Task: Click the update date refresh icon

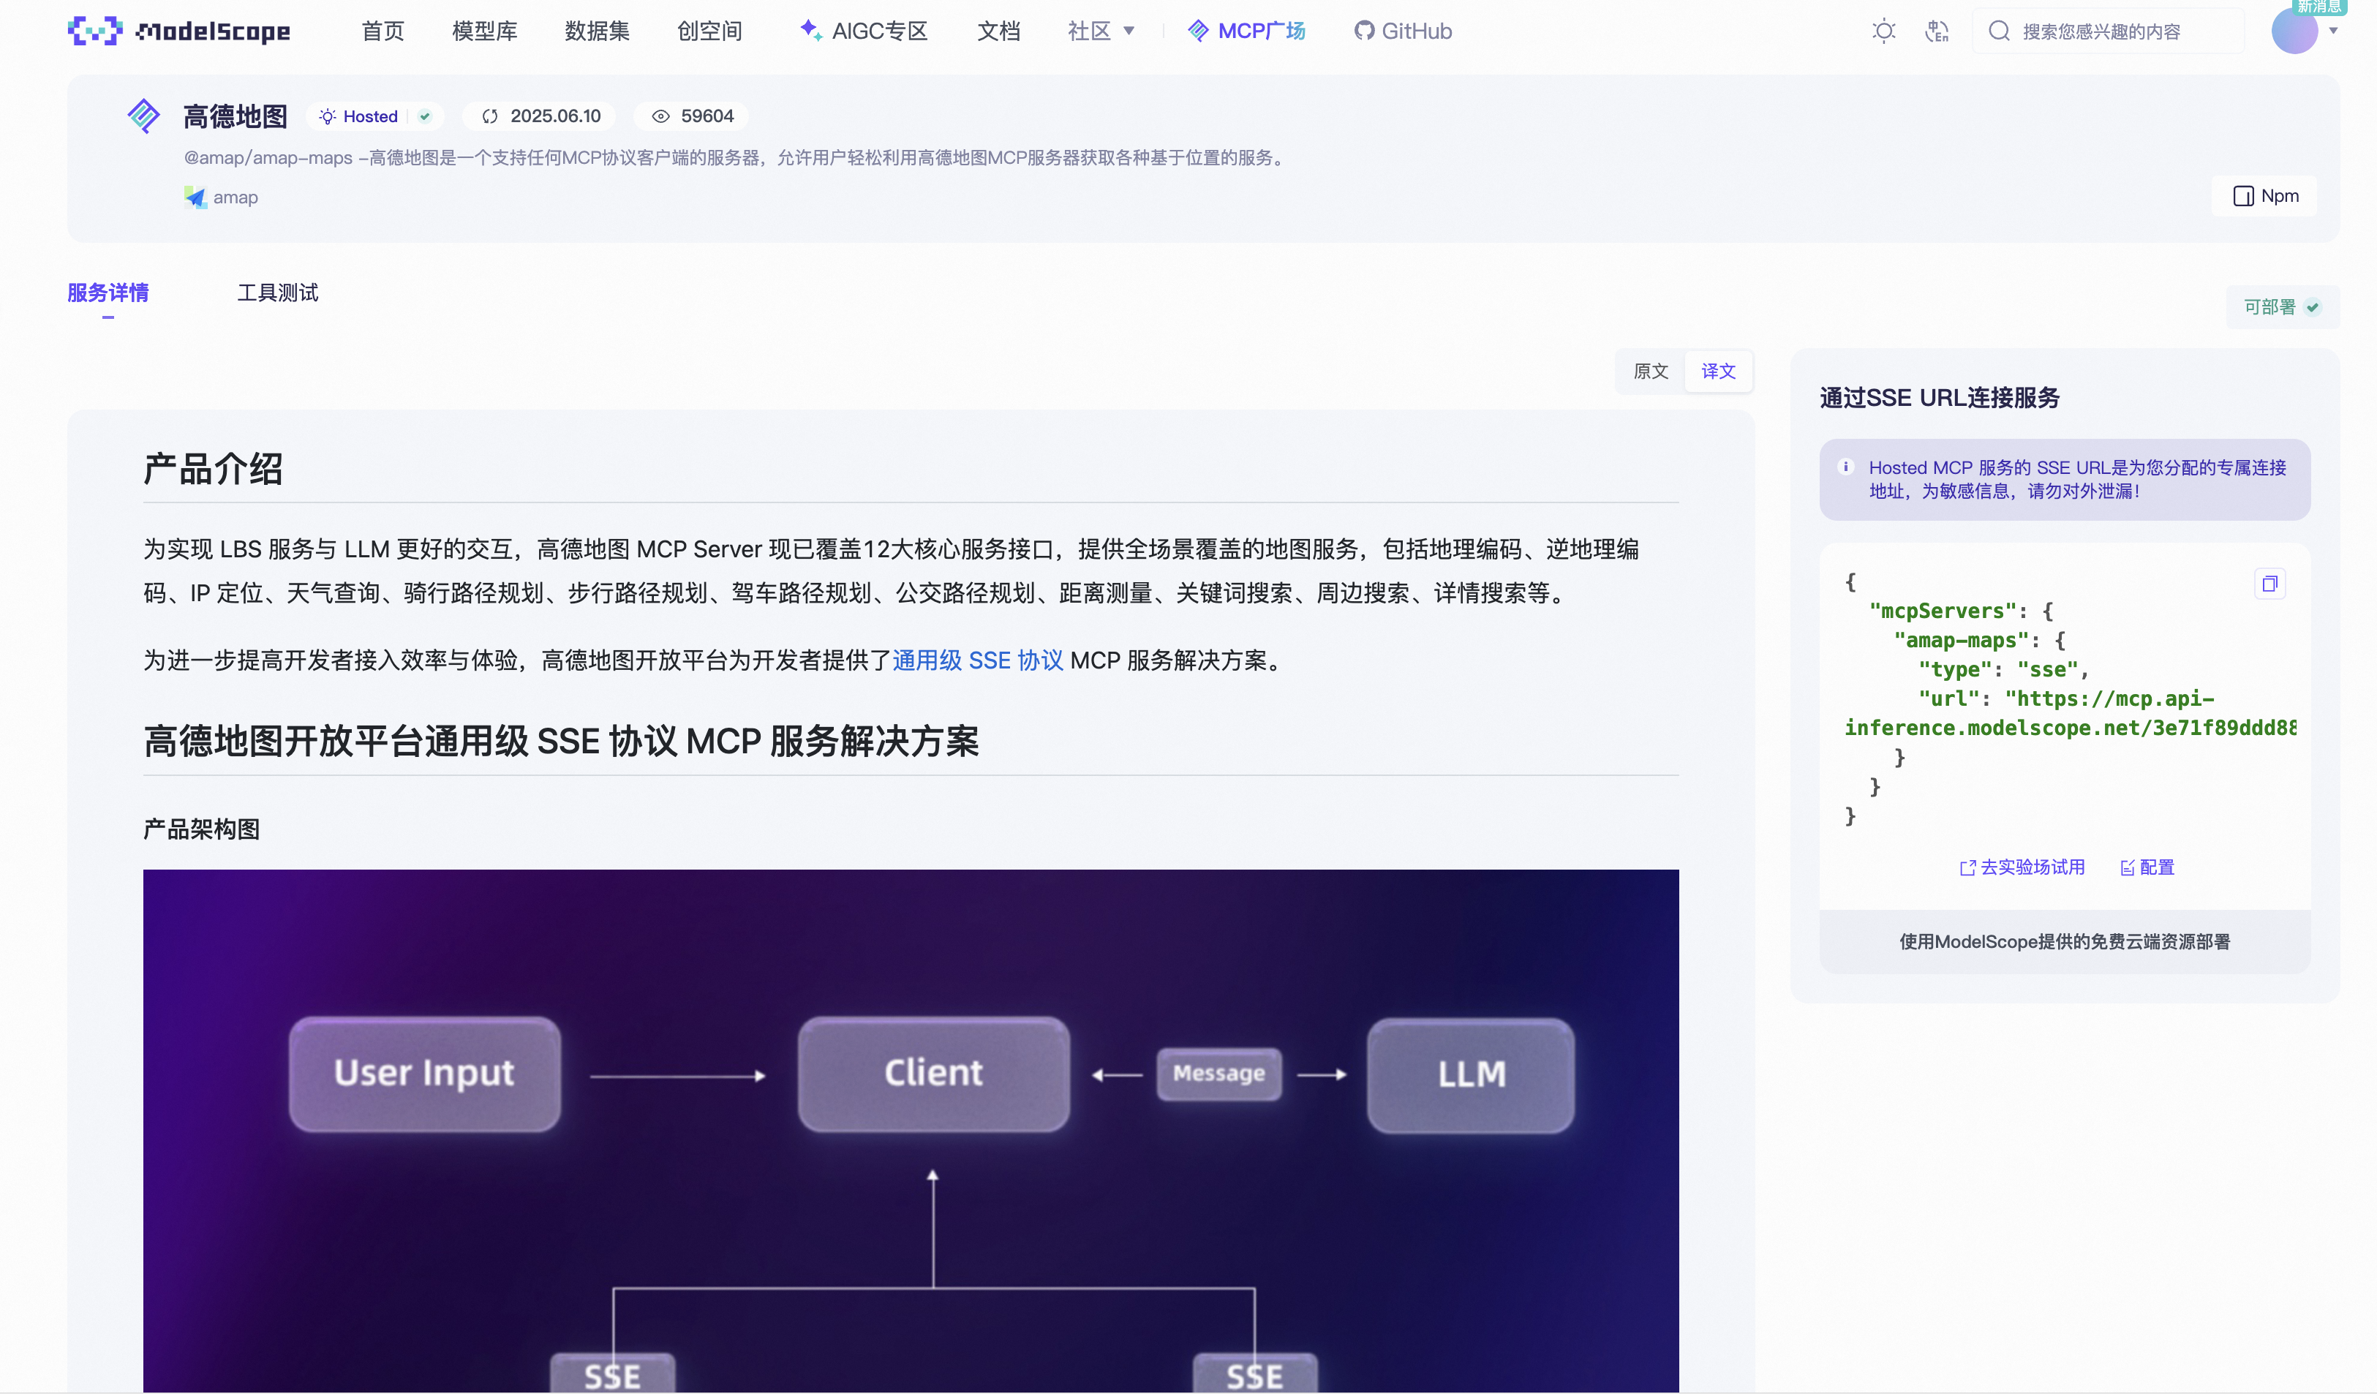Action: (x=489, y=116)
